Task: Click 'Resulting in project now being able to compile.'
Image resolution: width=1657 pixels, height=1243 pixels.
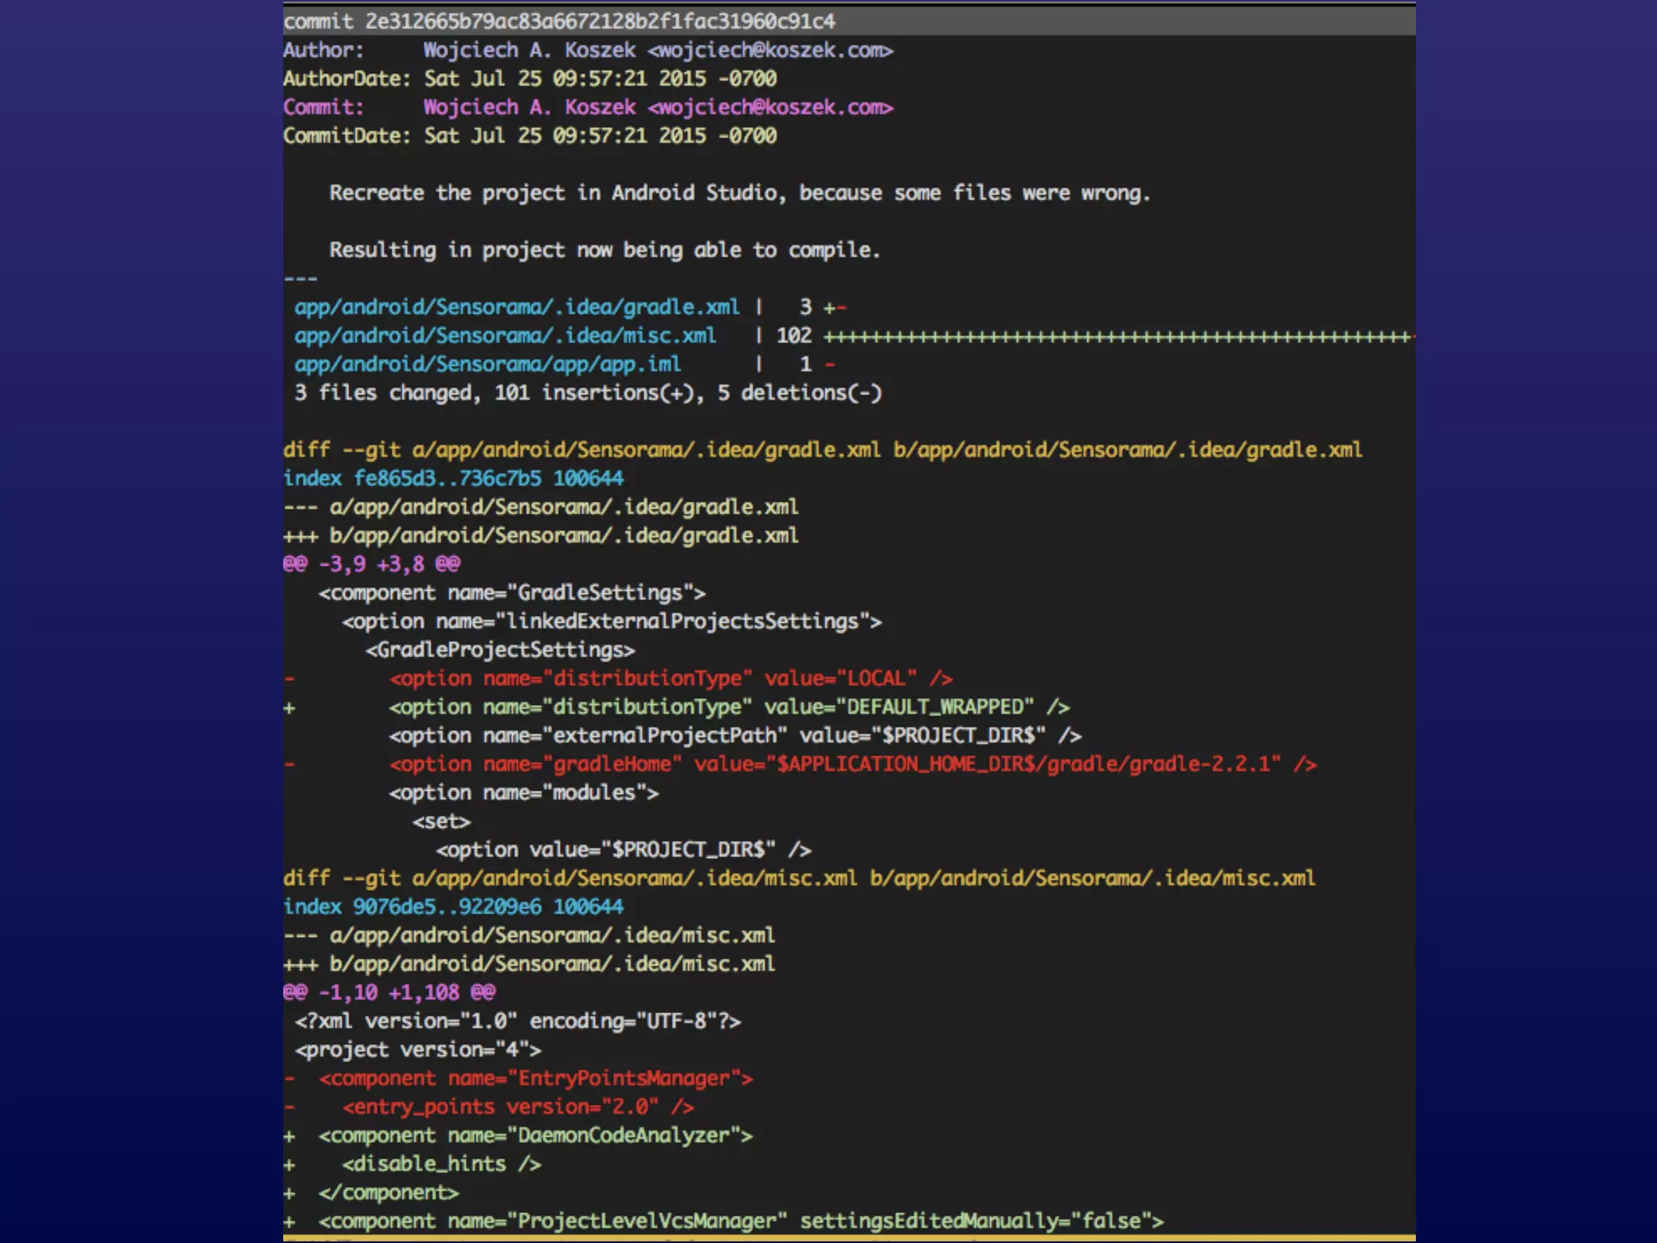Action: coord(604,249)
